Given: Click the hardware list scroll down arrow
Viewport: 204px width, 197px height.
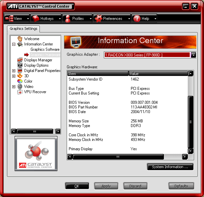Looking at the screenshot, I should click(190, 151).
